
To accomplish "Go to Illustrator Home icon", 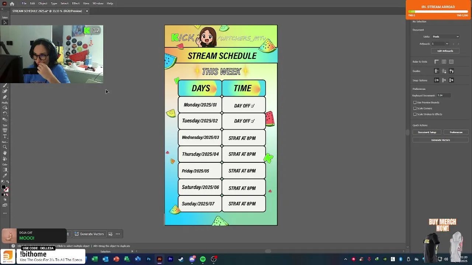I will click(x=12, y=4).
